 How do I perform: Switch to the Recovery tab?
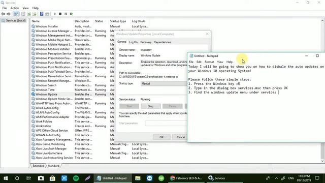tap(146, 42)
